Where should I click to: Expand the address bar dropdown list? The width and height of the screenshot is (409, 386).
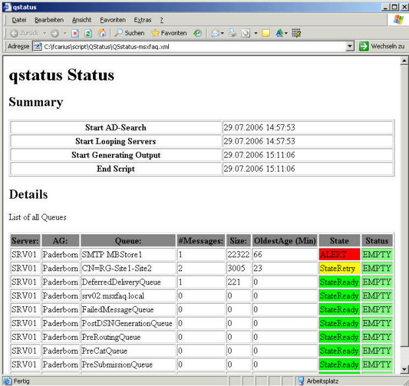coord(350,46)
